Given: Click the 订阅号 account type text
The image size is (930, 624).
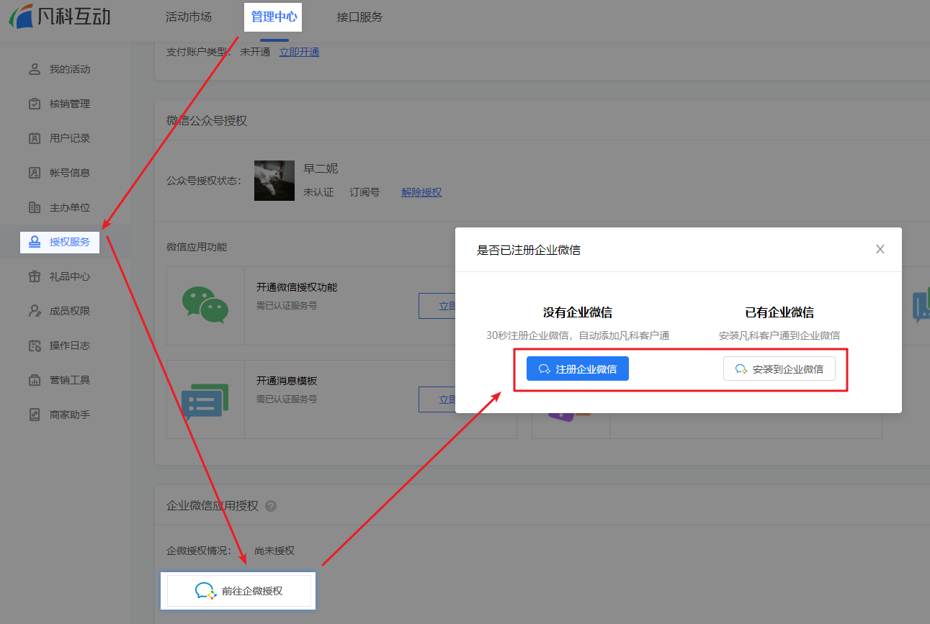Looking at the screenshot, I should coord(365,192).
